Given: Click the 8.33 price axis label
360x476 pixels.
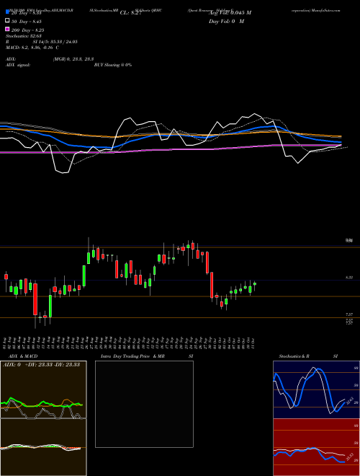Looking at the screenshot, I should [348, 277].
